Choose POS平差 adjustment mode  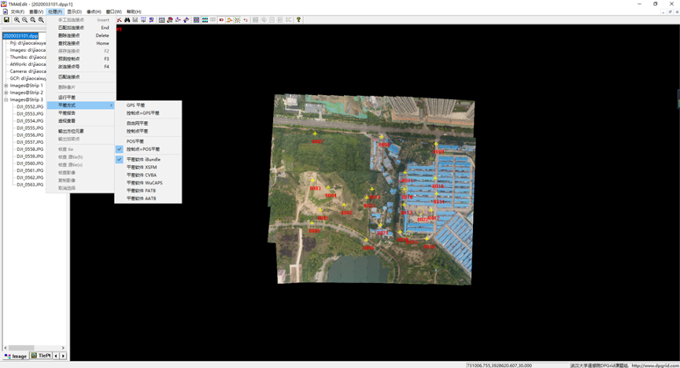click(x=148, y=142)
